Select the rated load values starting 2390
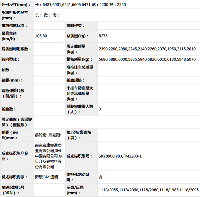The width and height of the screenshot is (200, 197). [x=147, y=49]
